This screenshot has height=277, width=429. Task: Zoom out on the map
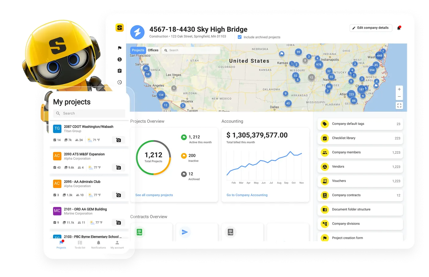[399, 96]
